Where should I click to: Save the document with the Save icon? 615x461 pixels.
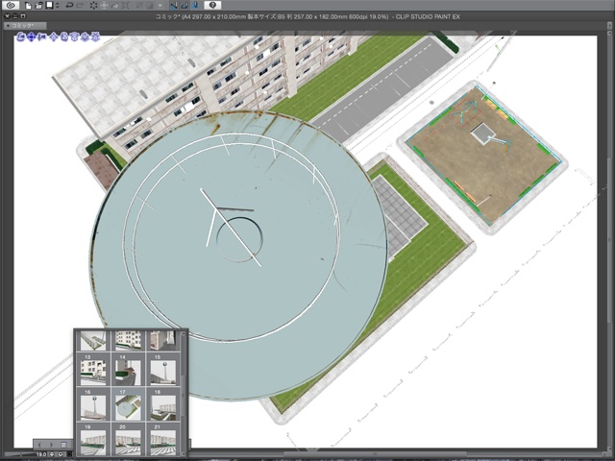(49, 6)
